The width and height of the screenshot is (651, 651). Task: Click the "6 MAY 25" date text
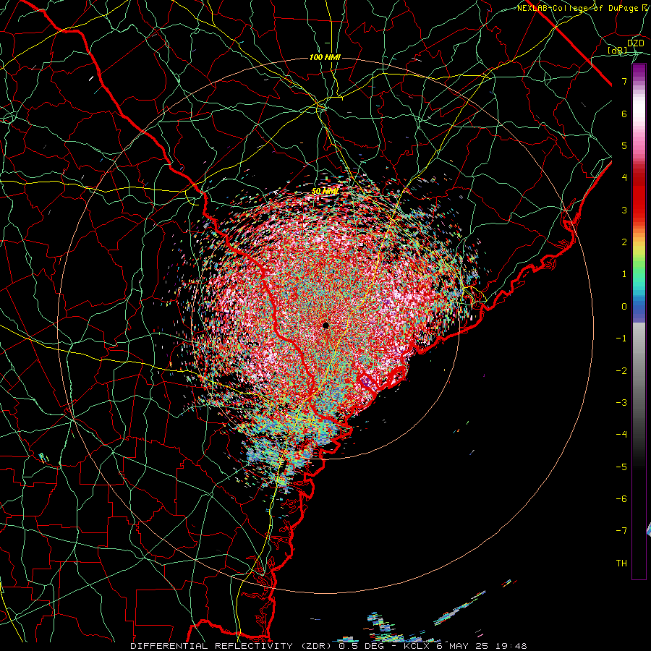[461, 646]
